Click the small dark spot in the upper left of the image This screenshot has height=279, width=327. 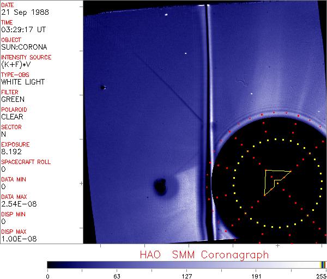[102, 87]
